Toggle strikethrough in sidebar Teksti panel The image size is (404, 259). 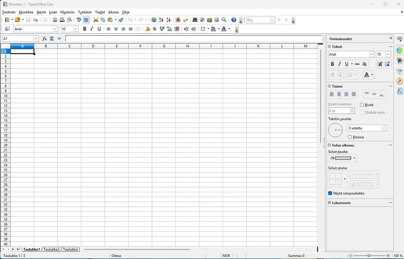point(357,64)
